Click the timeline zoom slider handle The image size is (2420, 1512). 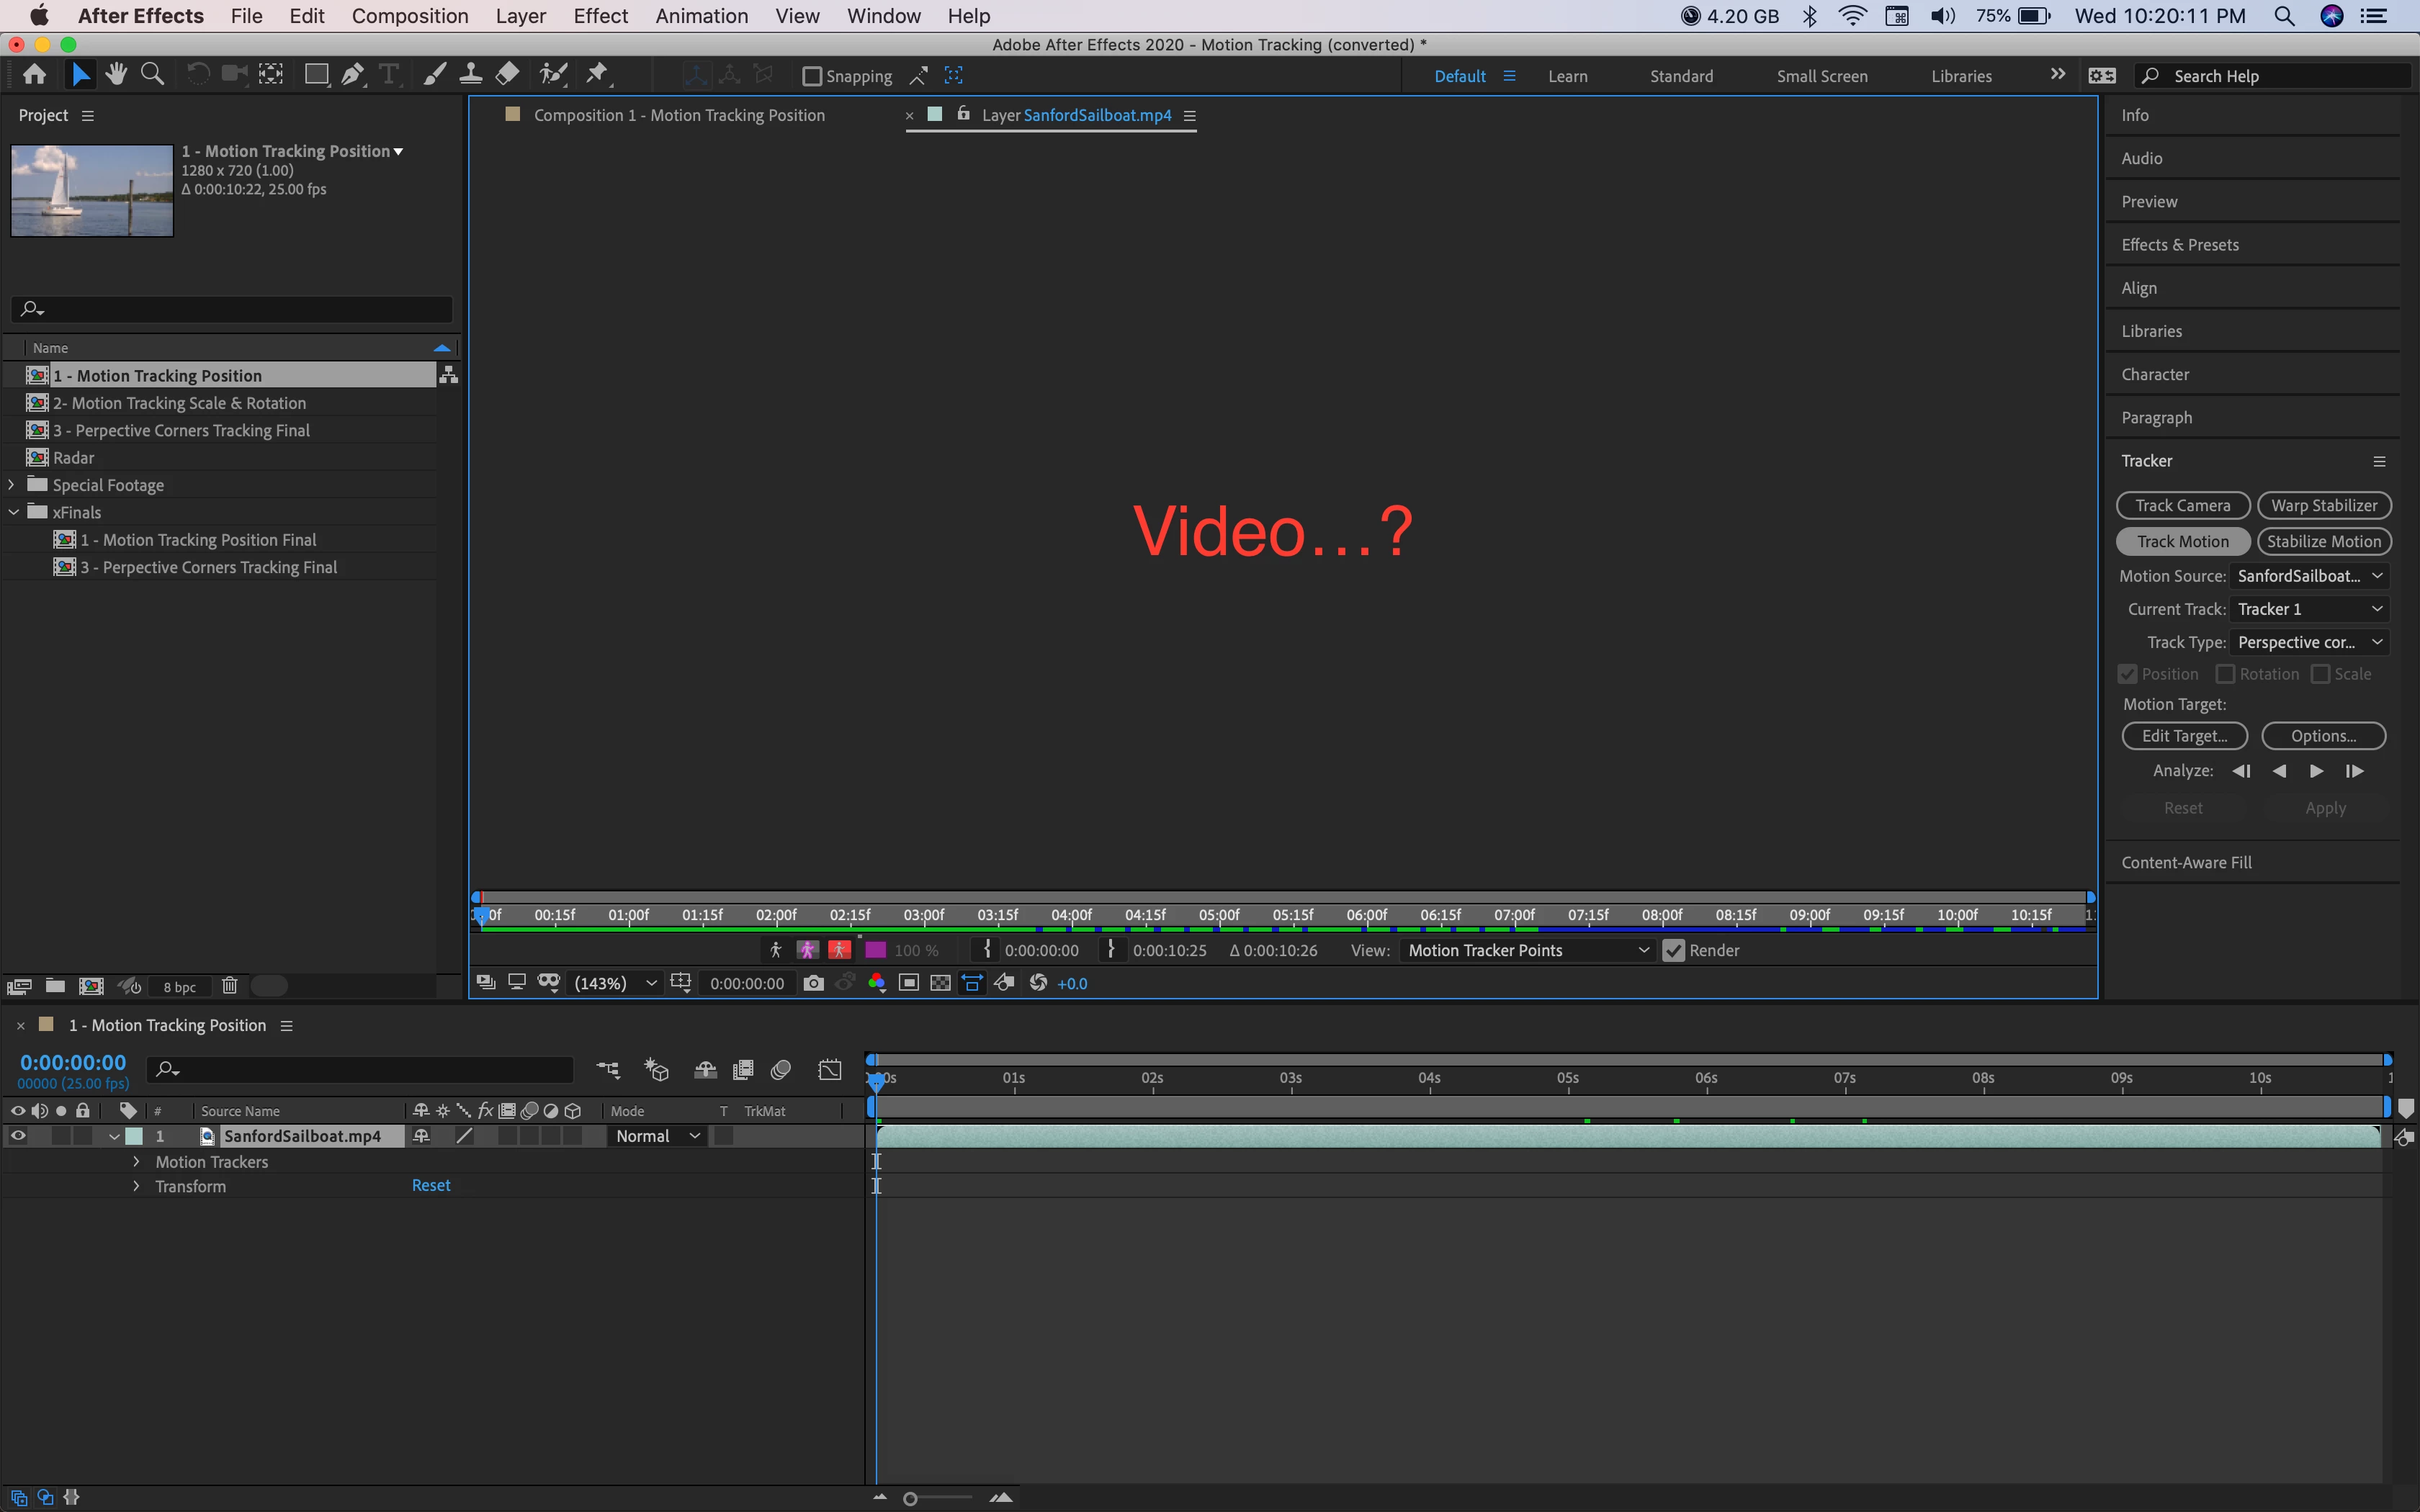coord(910,1498)
